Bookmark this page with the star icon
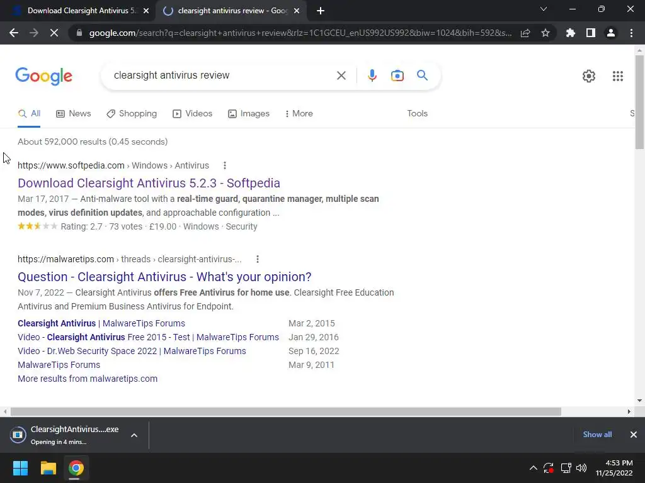 (545, 33)
